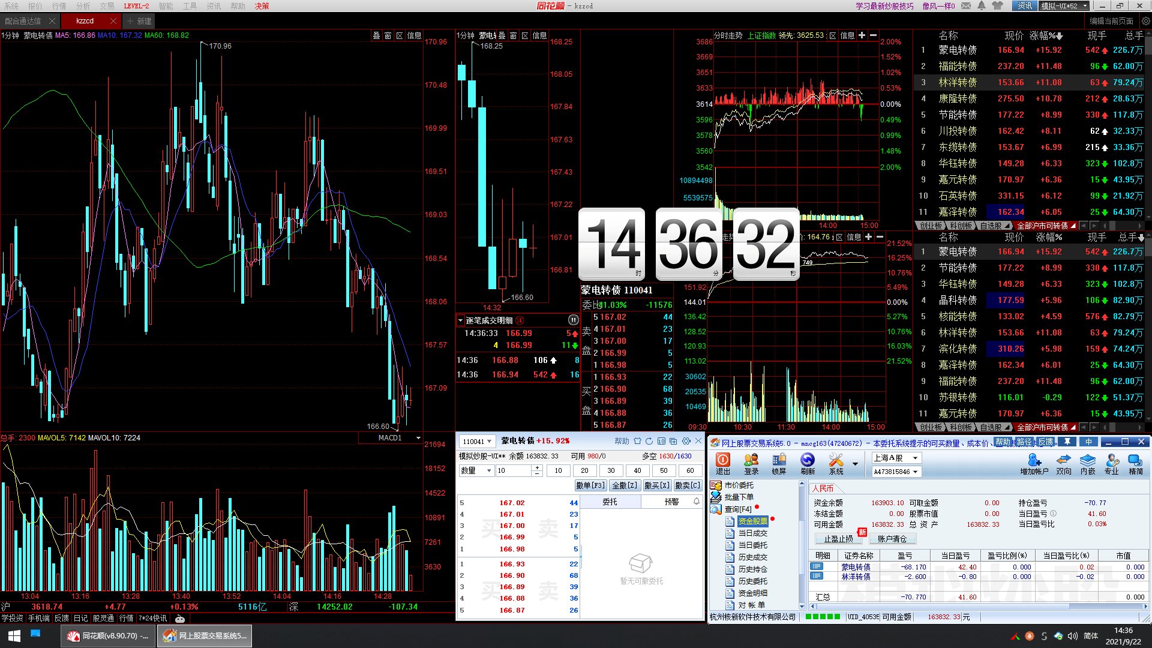Open the A473815846 account dropdown
Screen dimensions: 1152x648
coord(915,472)
